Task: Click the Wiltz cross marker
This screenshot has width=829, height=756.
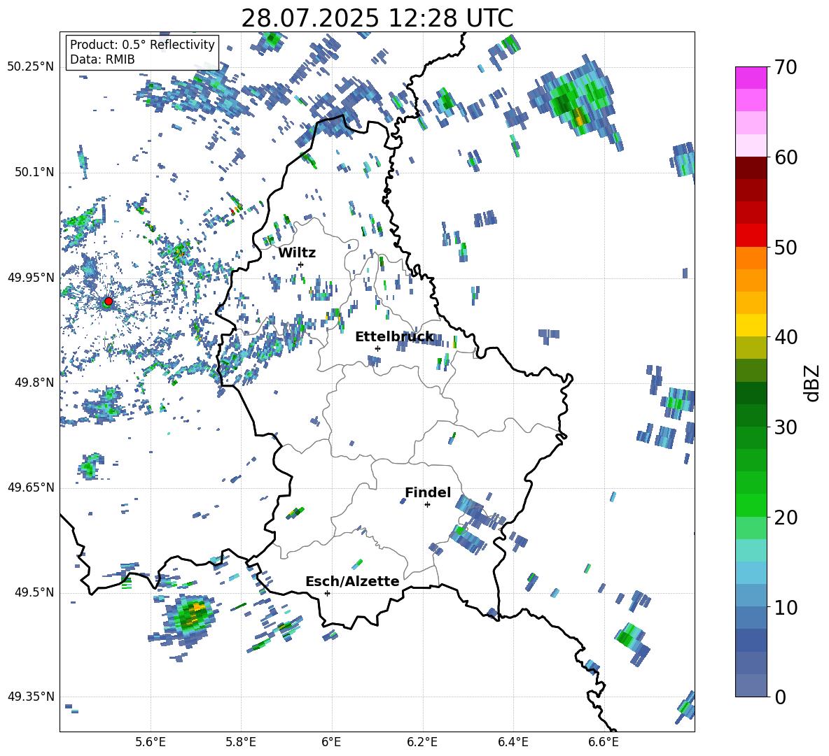Action: pos(301,264)
